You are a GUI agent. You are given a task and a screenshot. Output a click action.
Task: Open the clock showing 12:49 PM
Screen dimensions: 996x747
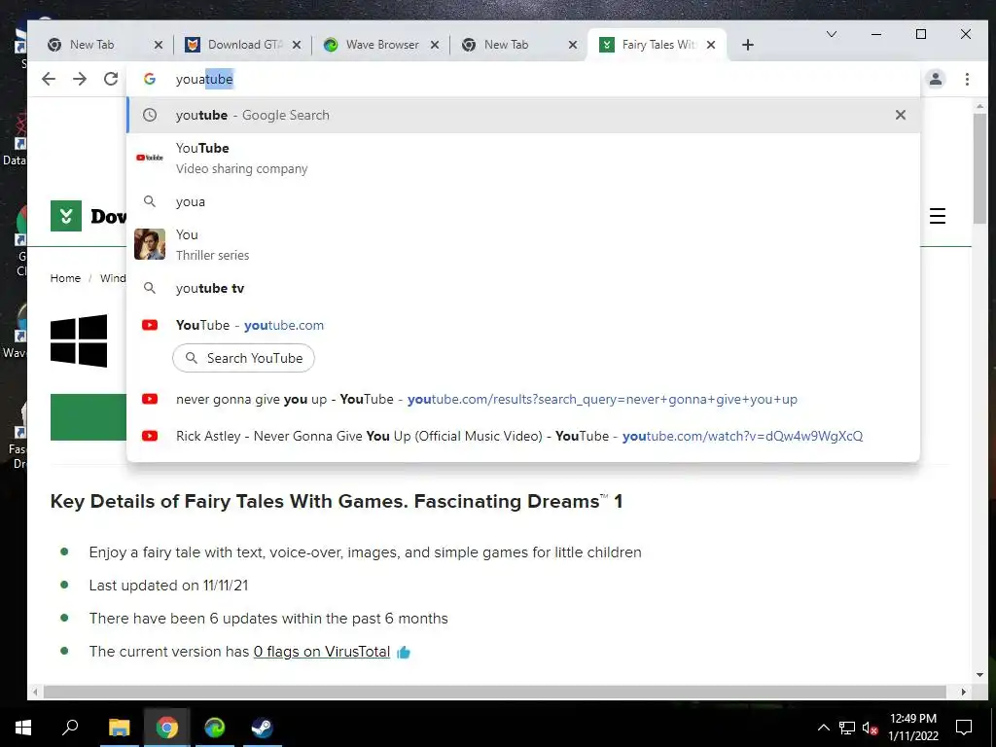coord(912,728)
